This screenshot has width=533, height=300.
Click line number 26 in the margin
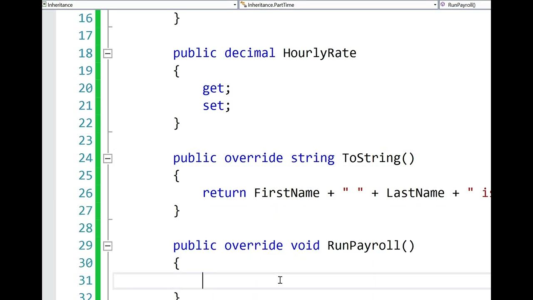(x=85, y=193)
